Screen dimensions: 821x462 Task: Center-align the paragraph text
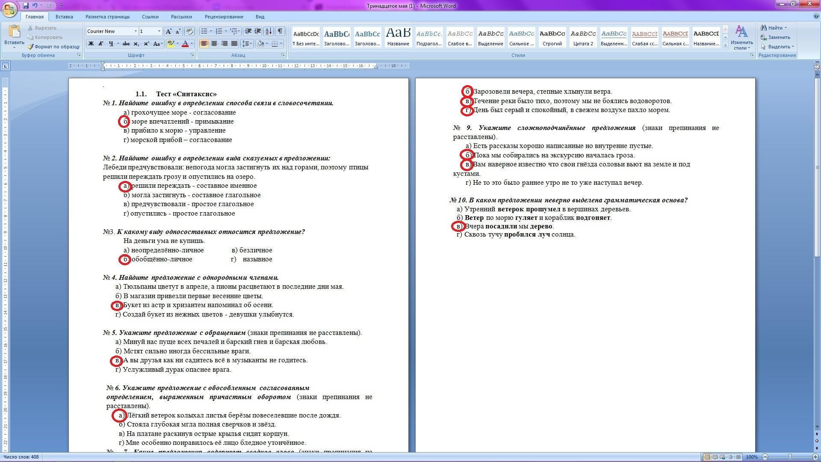214,44
